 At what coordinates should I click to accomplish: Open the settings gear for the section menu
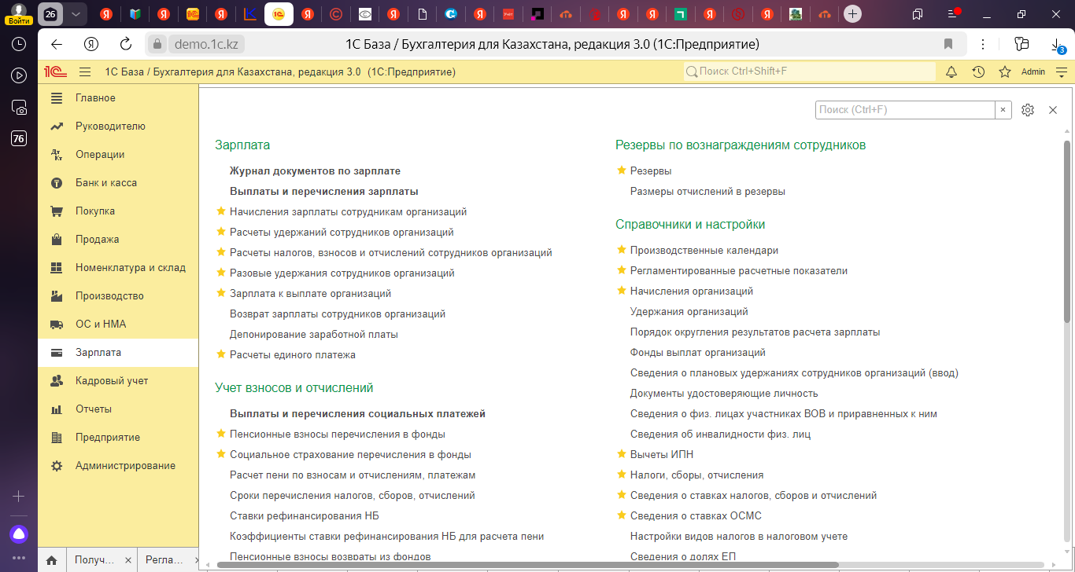coord(1028,110)
